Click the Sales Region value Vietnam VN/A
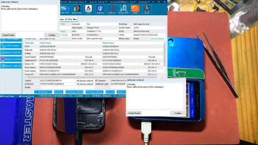This screenshot has height=145, width=258. coord(93,28)
